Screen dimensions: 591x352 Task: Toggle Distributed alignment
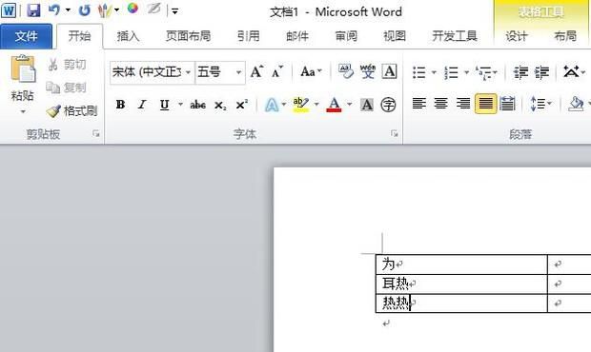(507, 104)
